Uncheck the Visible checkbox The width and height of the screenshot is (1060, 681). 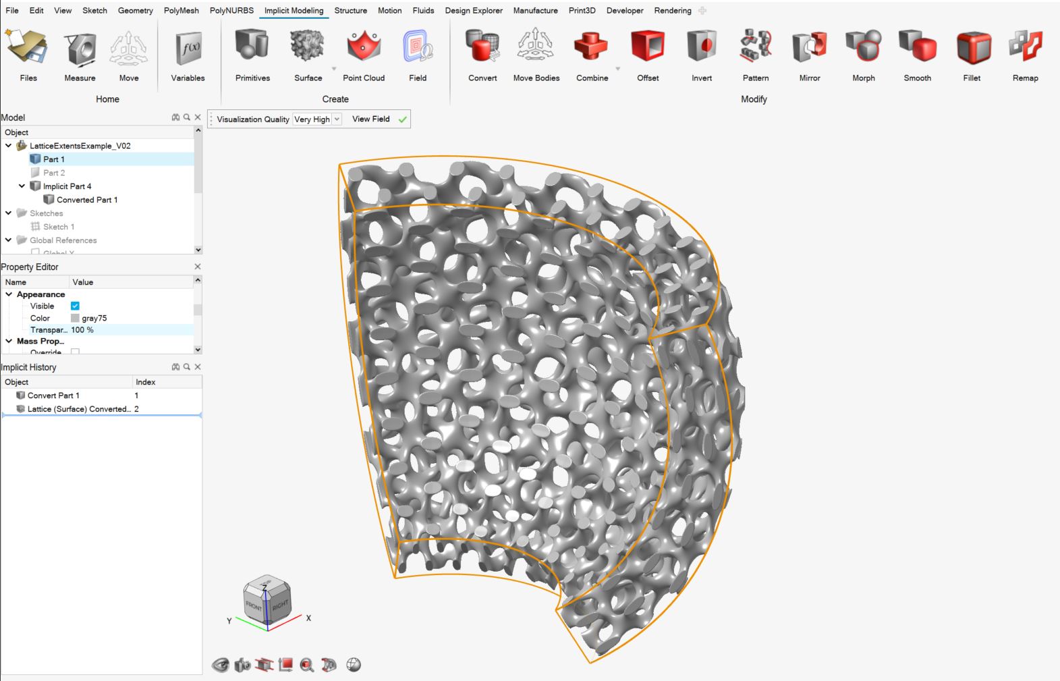pos(75,306)
